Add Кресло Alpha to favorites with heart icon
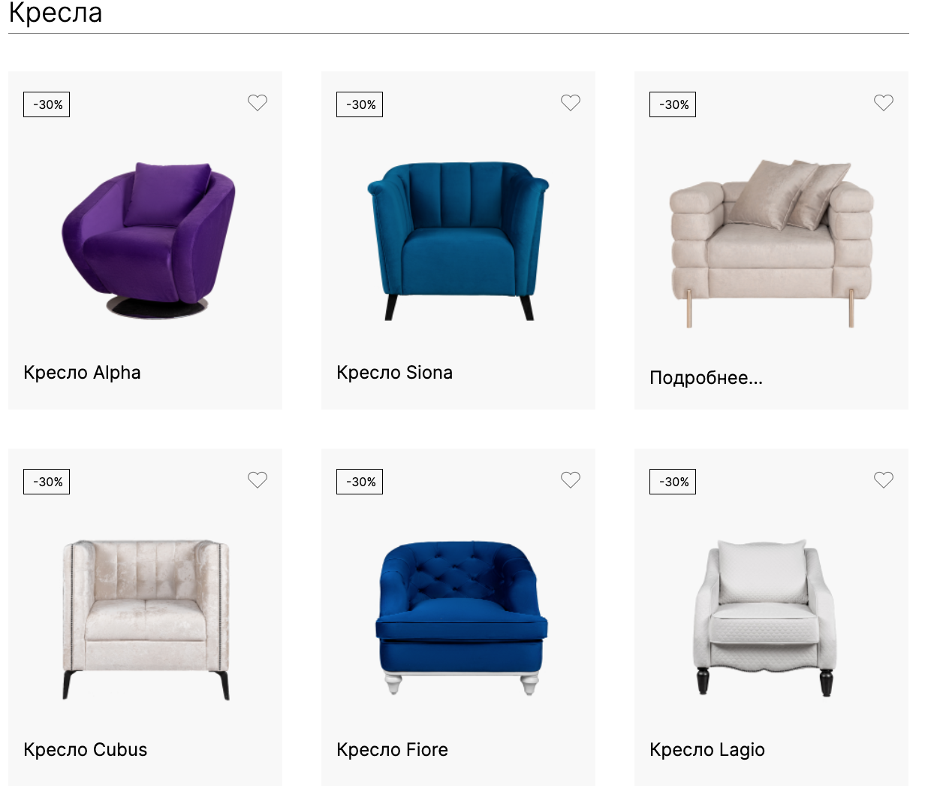Viewport: 925px width, 786px height. [x=258, y=103]
